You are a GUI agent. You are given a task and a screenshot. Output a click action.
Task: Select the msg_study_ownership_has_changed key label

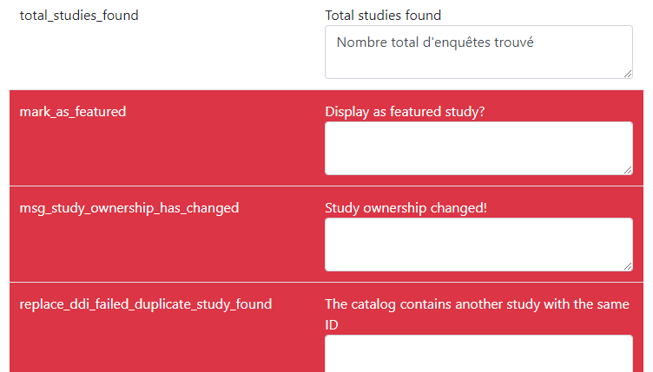coord(129,208)
